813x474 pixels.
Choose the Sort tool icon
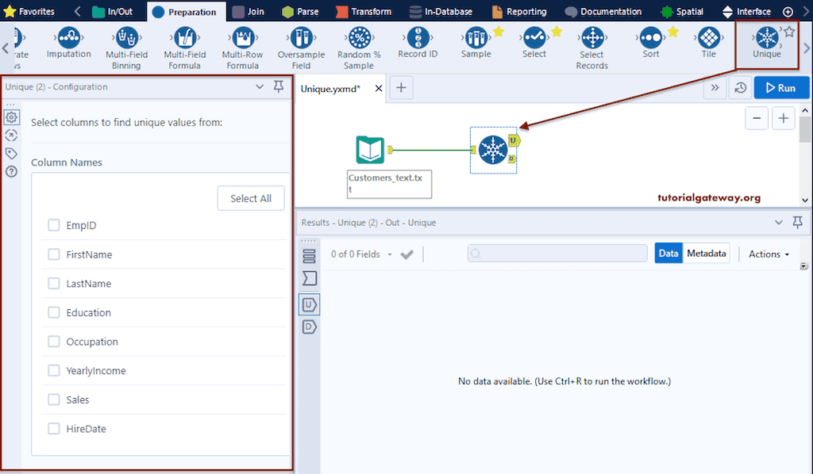651,38
